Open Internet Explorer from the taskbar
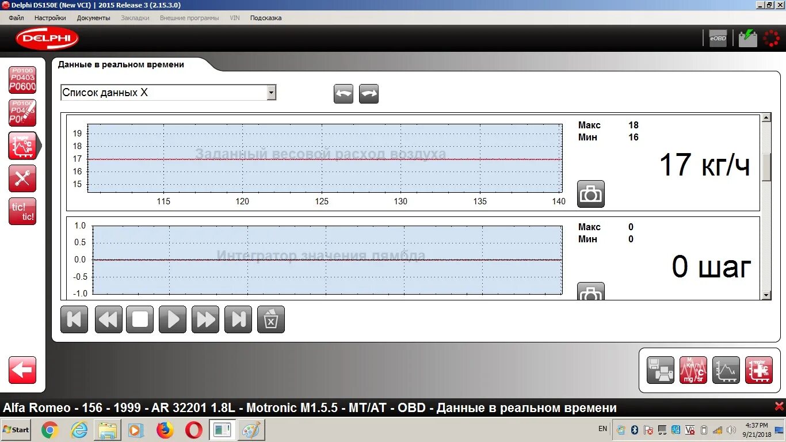This screenshot has height=442, width=786. point(78,430)
